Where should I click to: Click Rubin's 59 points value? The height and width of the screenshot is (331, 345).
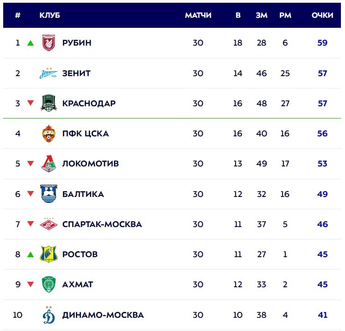(322, 43)
